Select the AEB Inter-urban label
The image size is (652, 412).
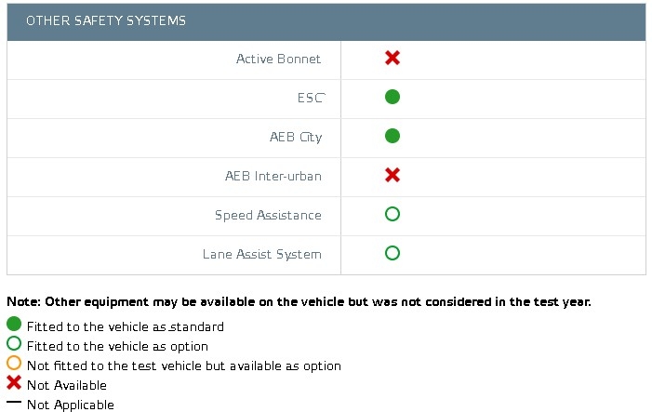[x=273, y=176]
